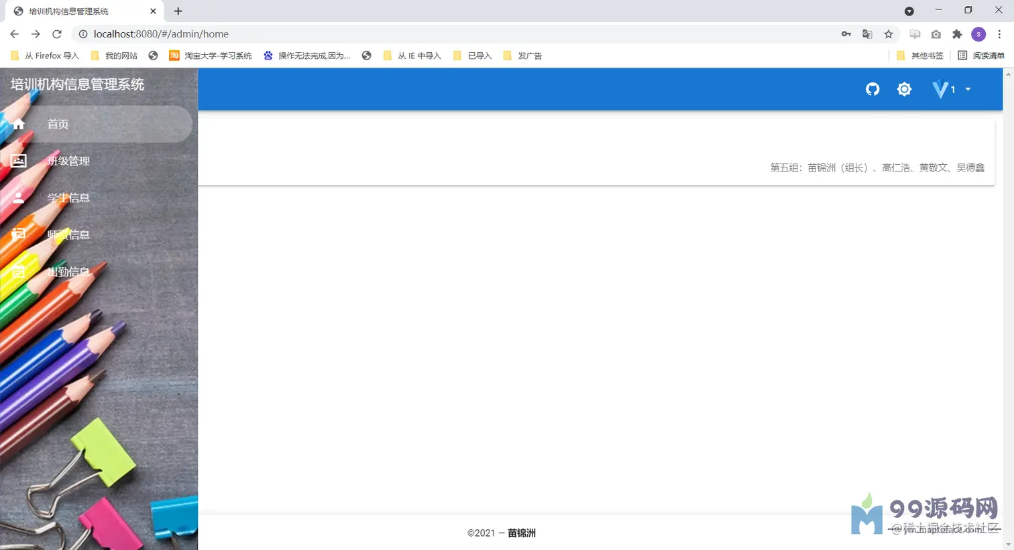Open 其他书签 folder
Screen dimensions: 1014x550
click(920, 56)
